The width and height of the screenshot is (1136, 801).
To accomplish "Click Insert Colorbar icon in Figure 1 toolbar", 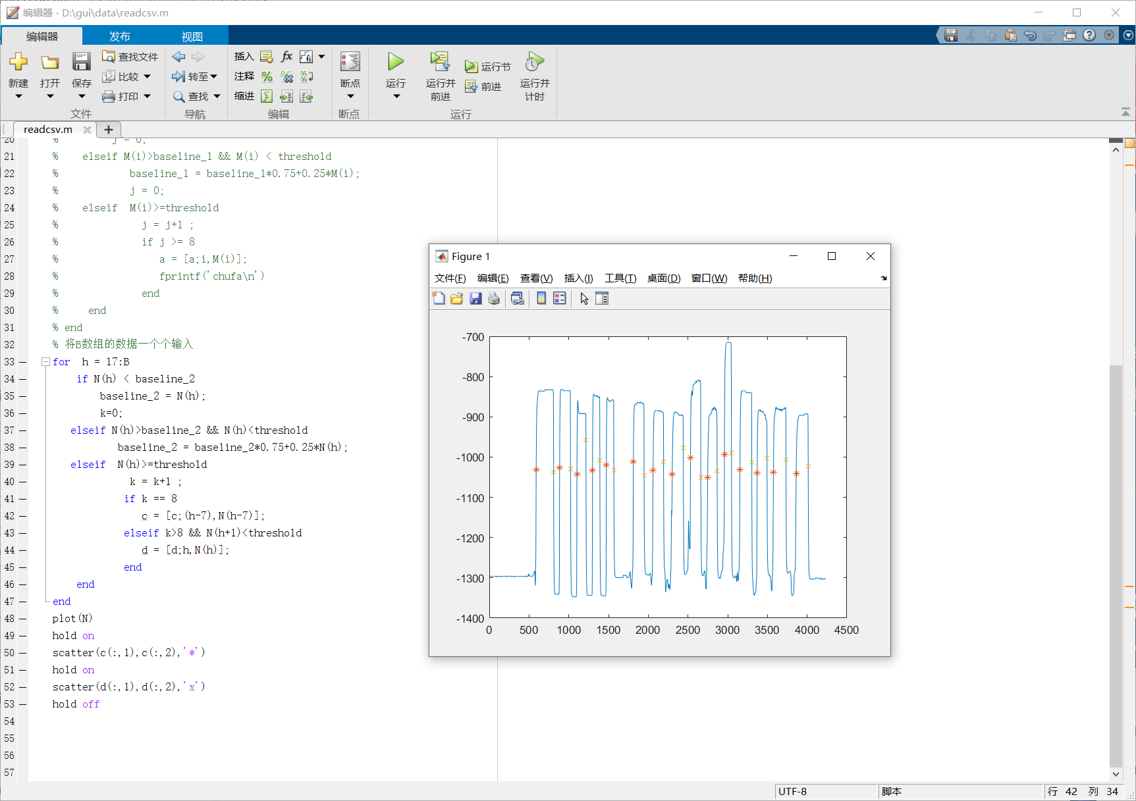I will pyautogui.click(x=541, y=298).
